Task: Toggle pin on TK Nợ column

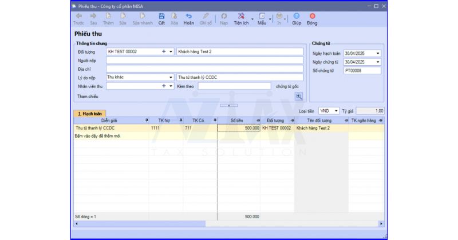Action: click(x=181, y=121)
